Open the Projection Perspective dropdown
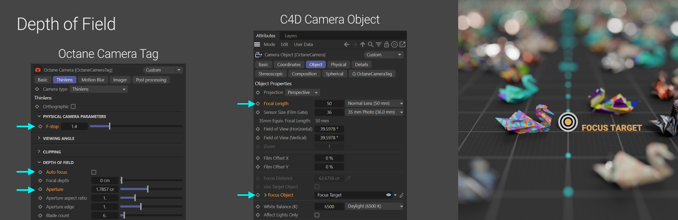This screenshot has width=678, height=220. (303, 93)
